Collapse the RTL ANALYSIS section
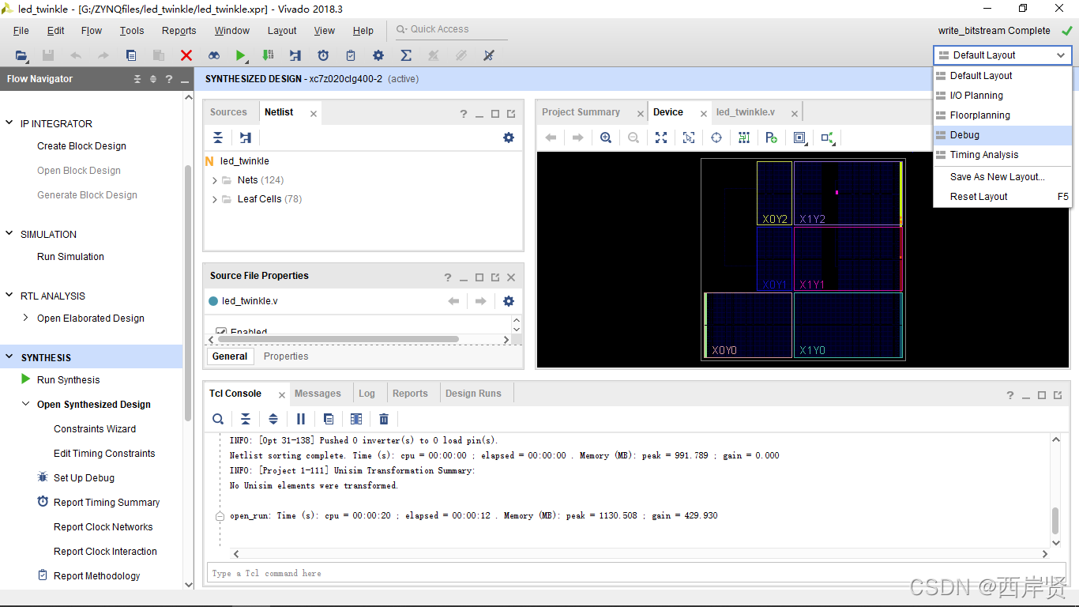This screenshot has height=607, width=1079. point(9,296)
